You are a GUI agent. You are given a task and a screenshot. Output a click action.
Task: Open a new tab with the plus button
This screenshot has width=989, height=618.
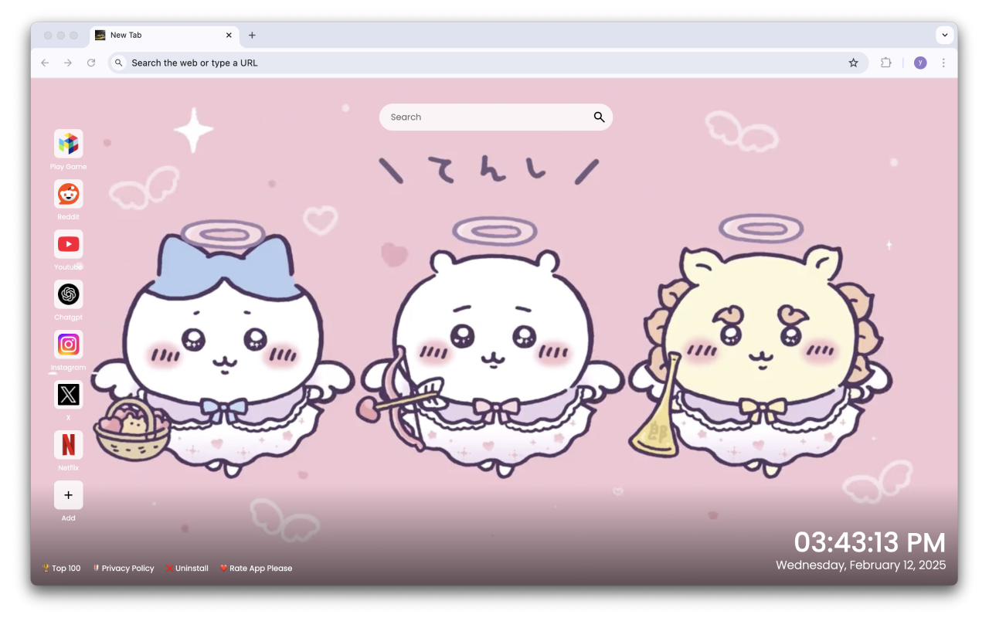click(252, 35)
